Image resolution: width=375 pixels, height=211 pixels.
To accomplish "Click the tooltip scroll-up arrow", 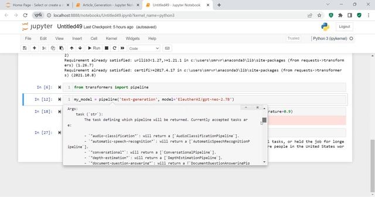I will click(264, 108).
